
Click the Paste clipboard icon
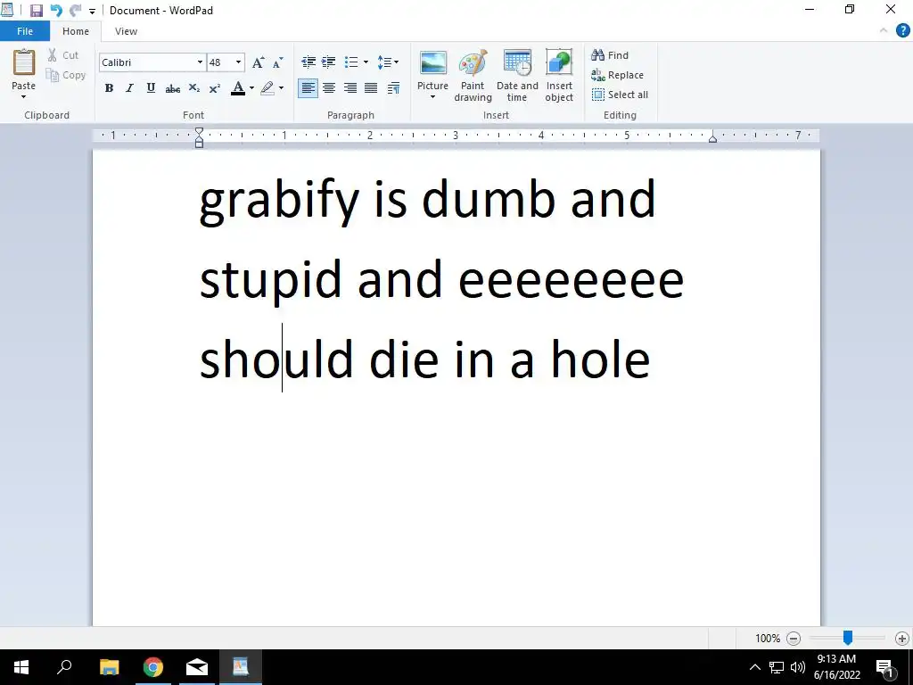pos(24,62)
